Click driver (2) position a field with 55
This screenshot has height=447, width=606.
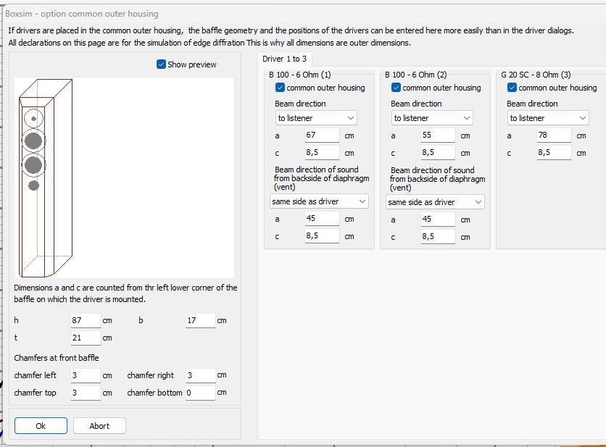pyautogui.click(x=438, y=135)
